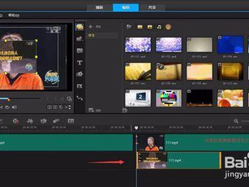Open the Path motion library panel

[80, 98]
